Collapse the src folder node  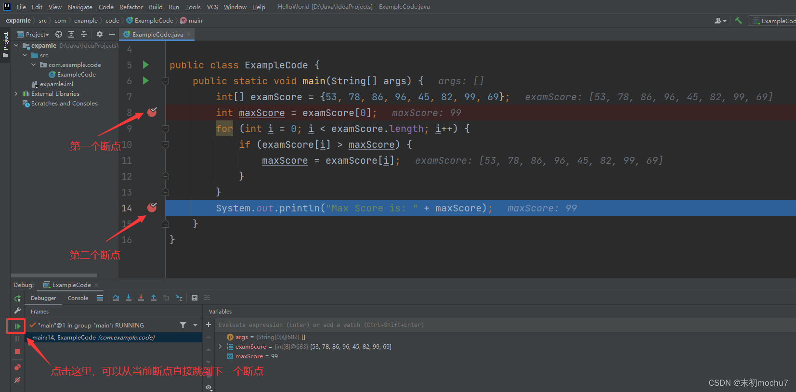click(x=25, y=55)
